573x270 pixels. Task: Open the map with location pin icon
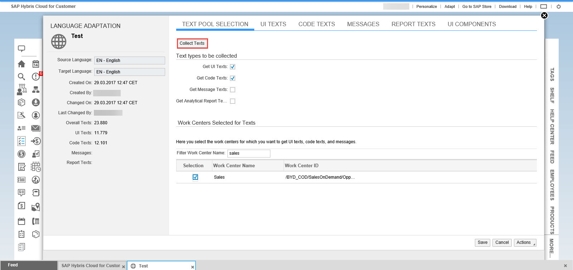36,207
